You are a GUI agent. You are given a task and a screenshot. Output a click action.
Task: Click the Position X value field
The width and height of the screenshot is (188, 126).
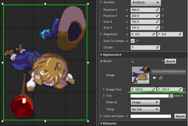[x=145, y=10]
